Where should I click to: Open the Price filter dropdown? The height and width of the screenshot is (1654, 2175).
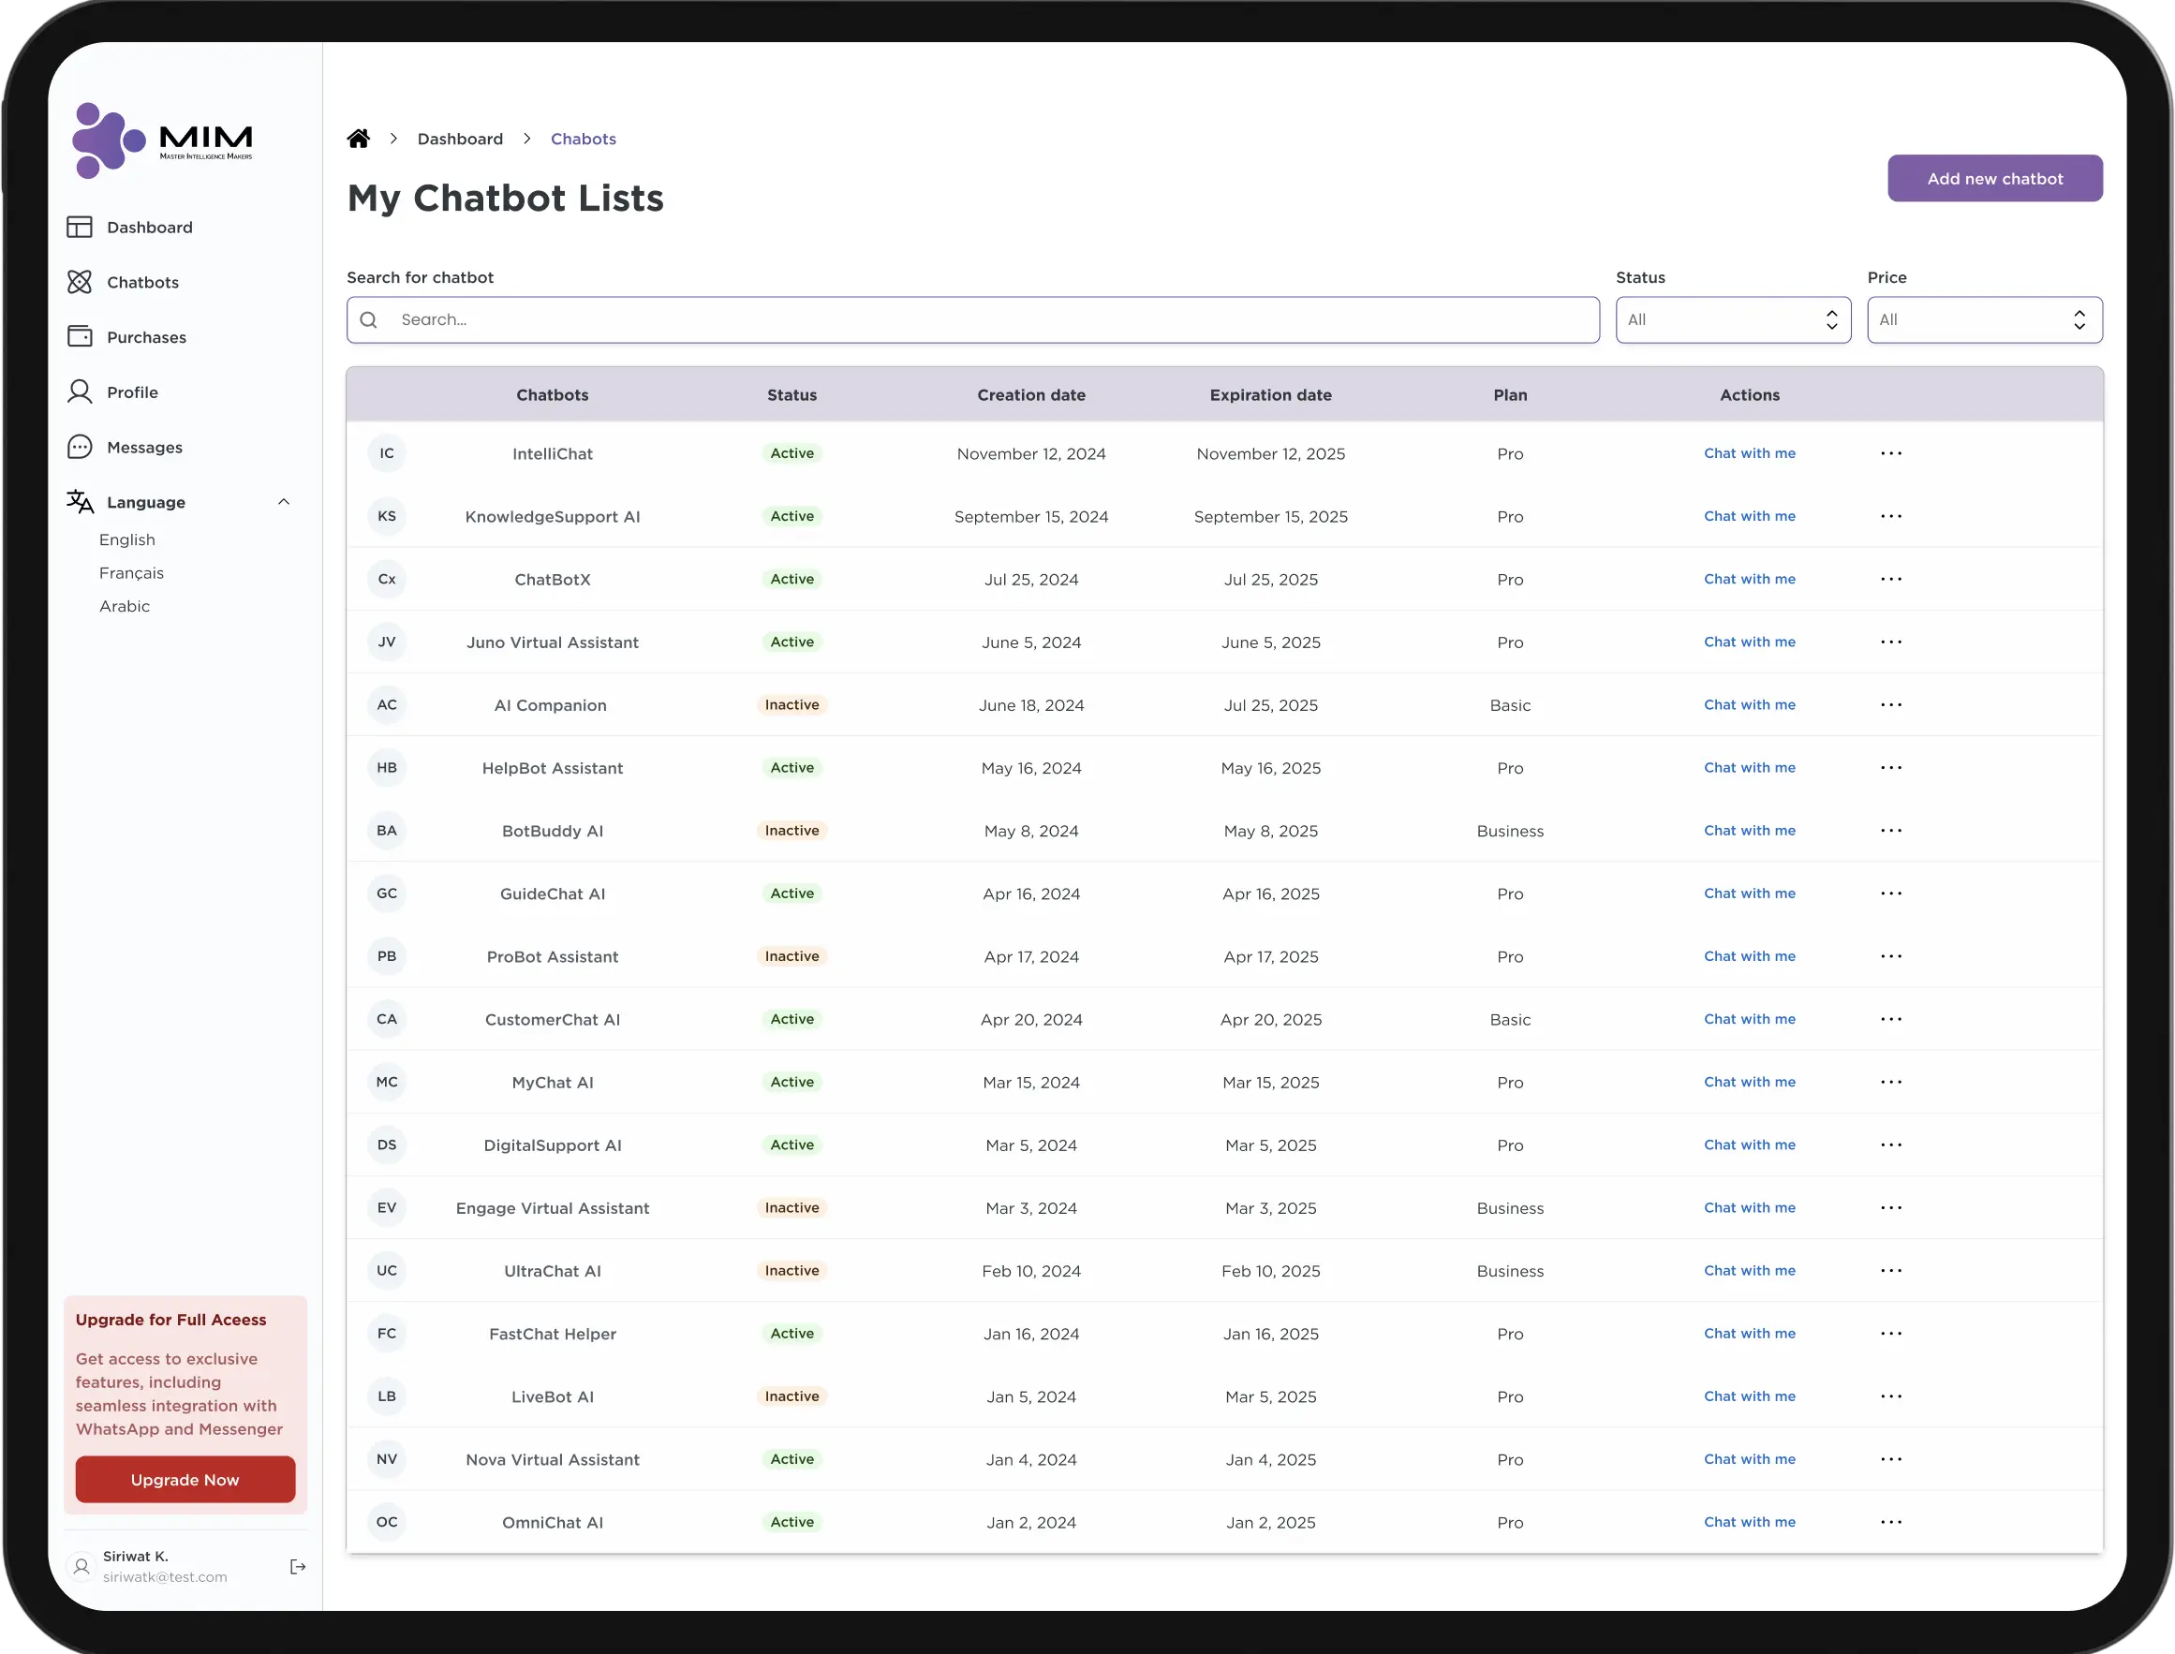tap(1985, 320)
